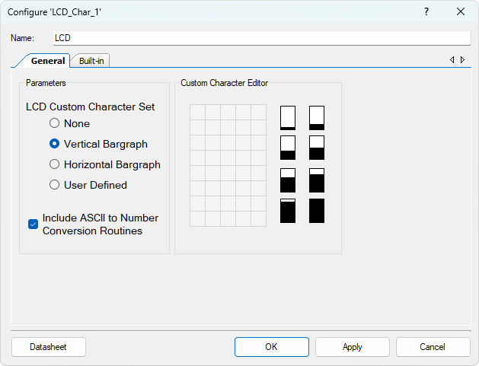The width and height of the screenshot is (479, 366).
Task: Uncheck Include ASCII to Number Conversion Routines
Action: click(x=34, y=224)
